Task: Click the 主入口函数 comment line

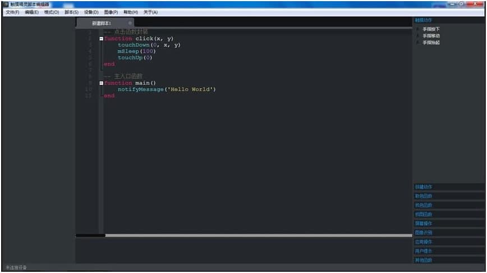Action: pos(123,76)
